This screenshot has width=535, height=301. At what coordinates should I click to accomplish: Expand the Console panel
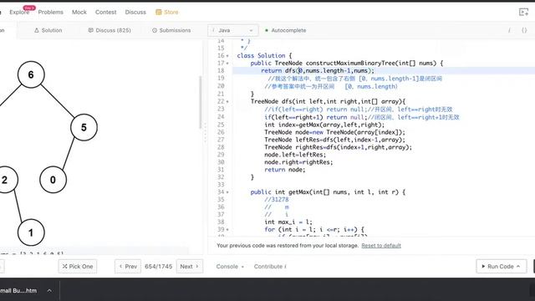(230, 267)
